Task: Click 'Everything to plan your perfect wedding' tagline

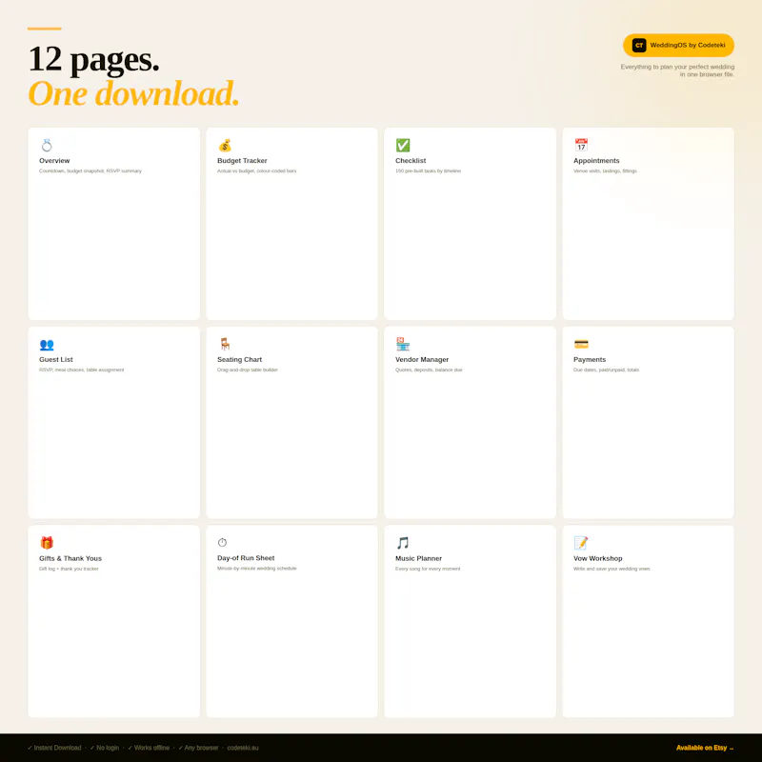Action: [x=677, y=67]
